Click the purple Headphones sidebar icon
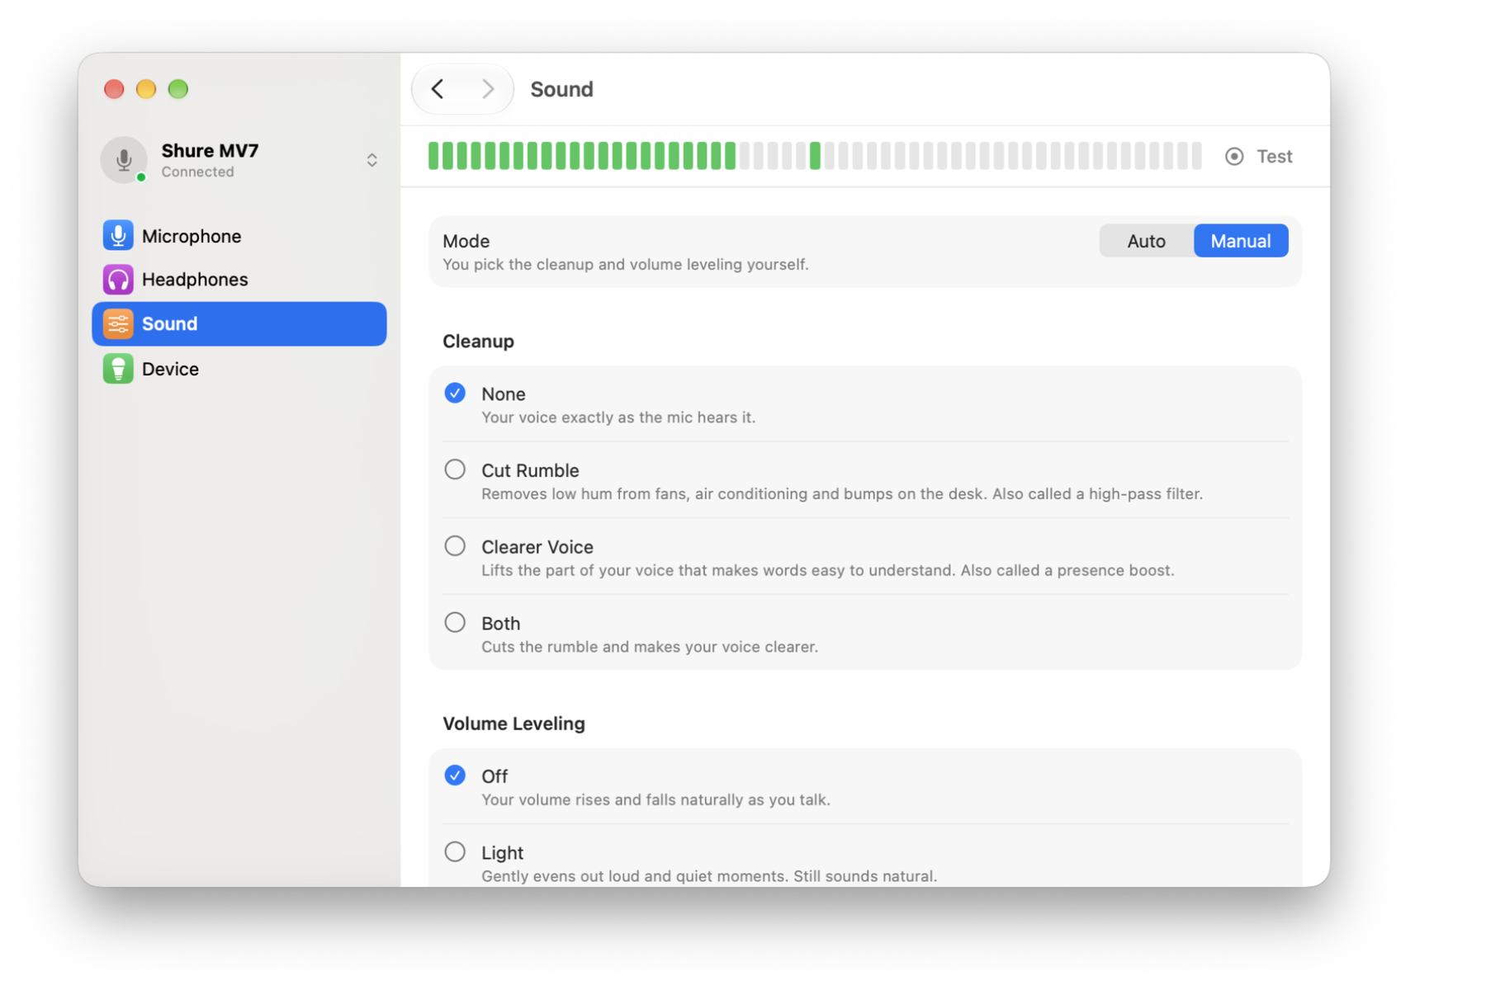Image resolution: width=1486 pixels, height=990 pixels. (x=118, y=280)
